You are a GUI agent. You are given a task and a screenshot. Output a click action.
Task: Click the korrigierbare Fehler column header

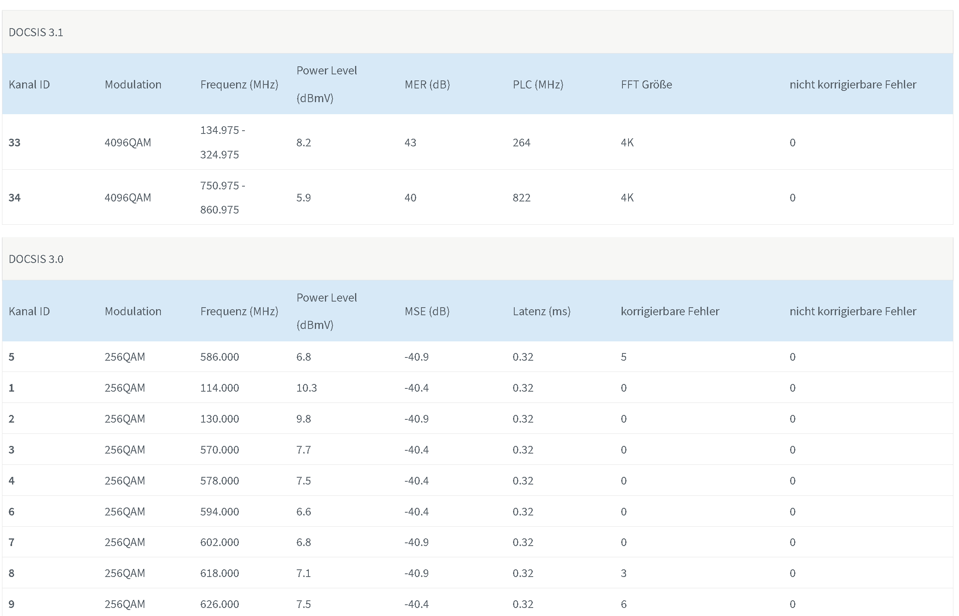click(x=670, y=311)
